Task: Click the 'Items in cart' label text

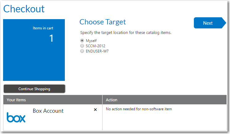Action: (43, 28)
